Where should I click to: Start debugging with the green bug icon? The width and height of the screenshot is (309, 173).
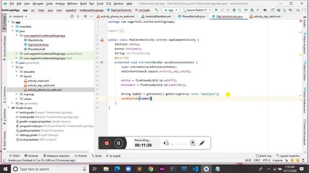234,10
